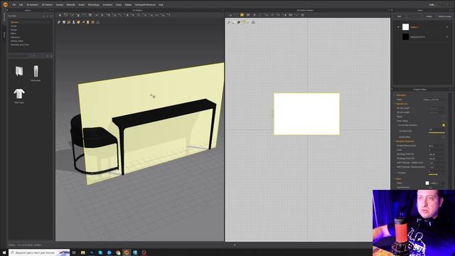The height and width of the screenshot is (256, 455).
Task: Click the Assign button in Fabric panel
Action: pyautogui.click(x=429, y=16)
